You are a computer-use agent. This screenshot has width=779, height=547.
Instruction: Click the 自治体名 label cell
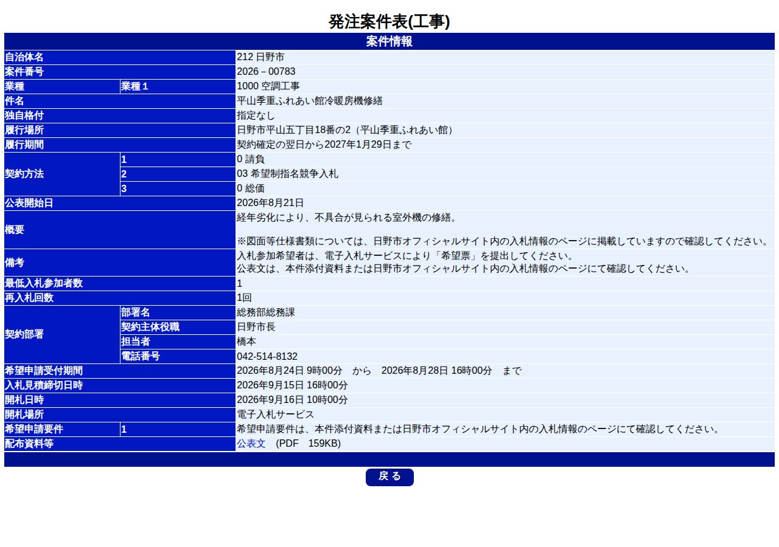pos(119,57)
